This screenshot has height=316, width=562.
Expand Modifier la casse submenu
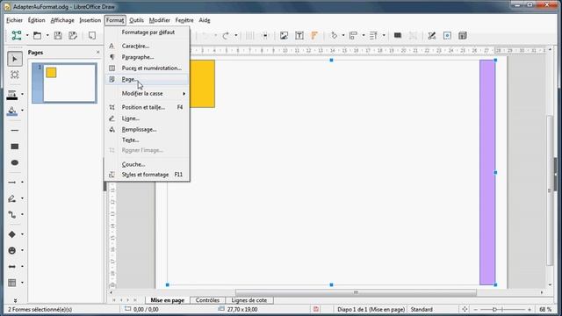[x=147, y=94]
